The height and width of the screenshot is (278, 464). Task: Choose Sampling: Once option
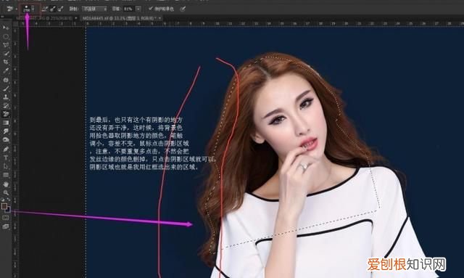[53, 9]
